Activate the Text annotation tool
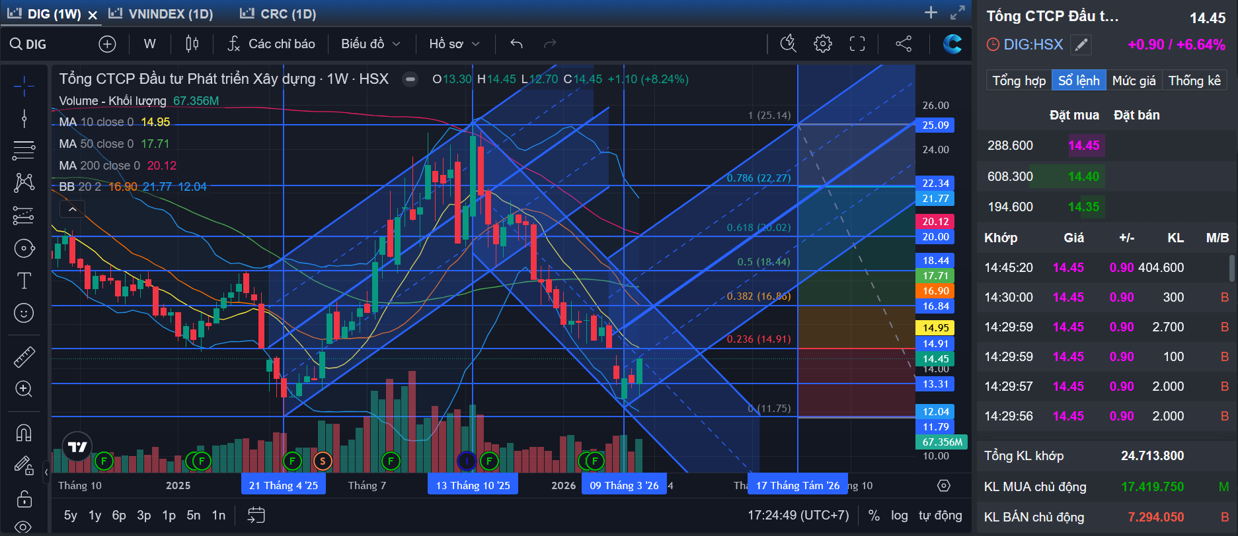 [24, 281]
